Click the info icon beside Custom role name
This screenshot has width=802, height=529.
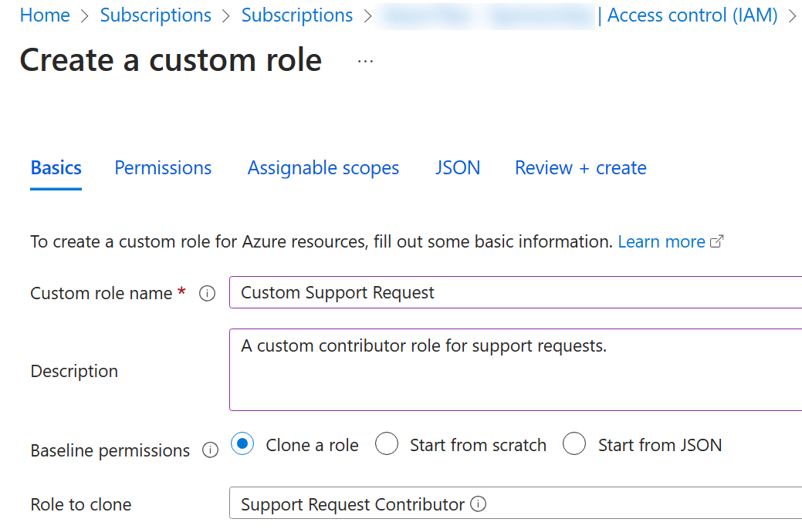tap(207, 292)
